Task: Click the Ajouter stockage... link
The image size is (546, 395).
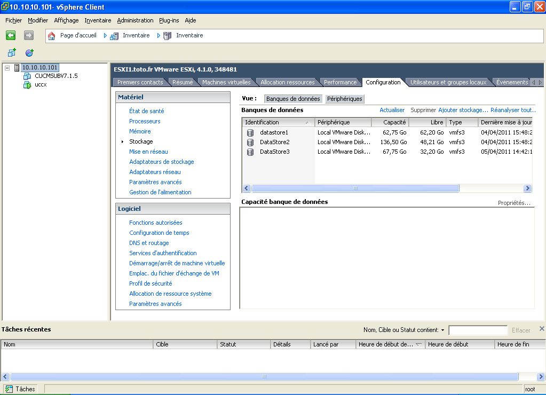Action: pos(463,110)
